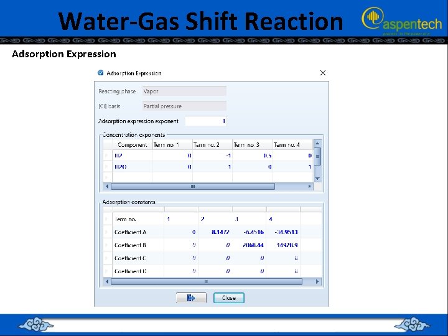Click Coefficient A value 8.1472
This screenshot has width=448, height=336.
point(215,232)
